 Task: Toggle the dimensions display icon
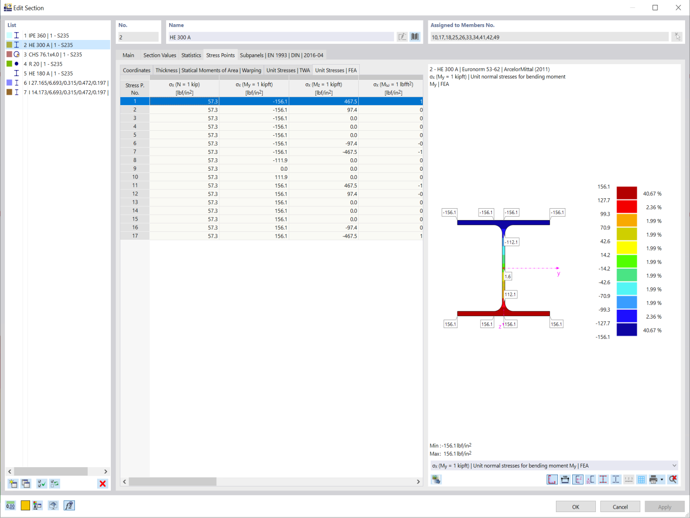(565, 479)
